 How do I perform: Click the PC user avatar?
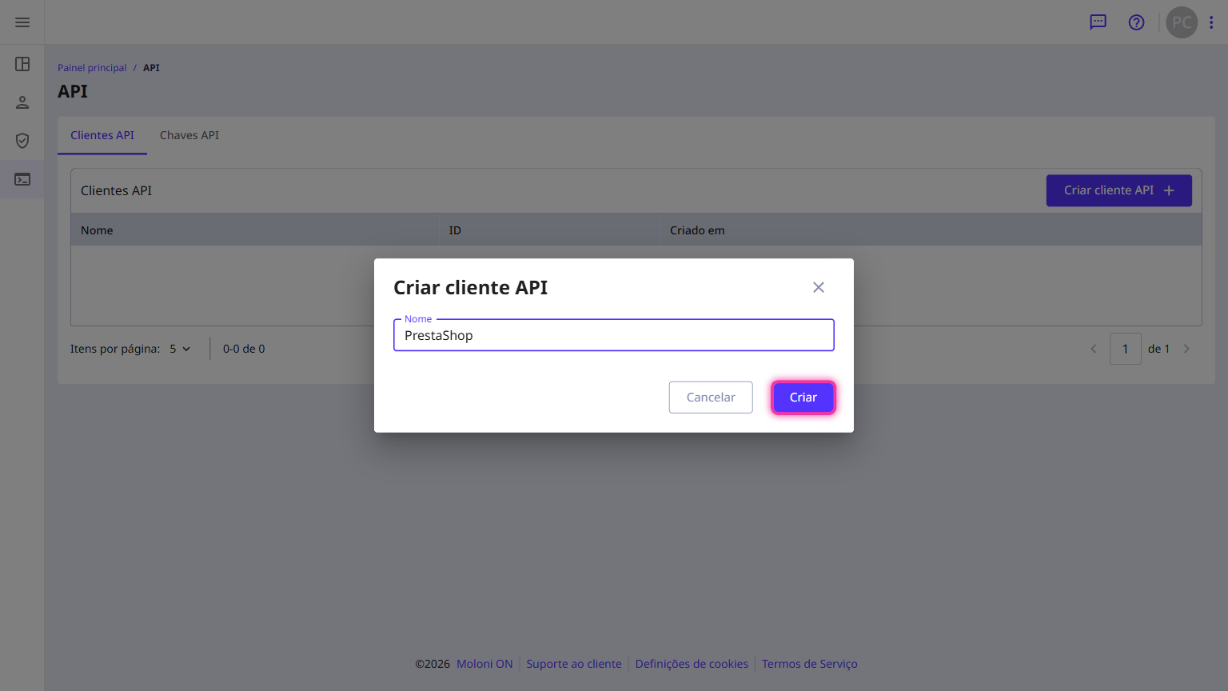click(x=1182, y=22)
